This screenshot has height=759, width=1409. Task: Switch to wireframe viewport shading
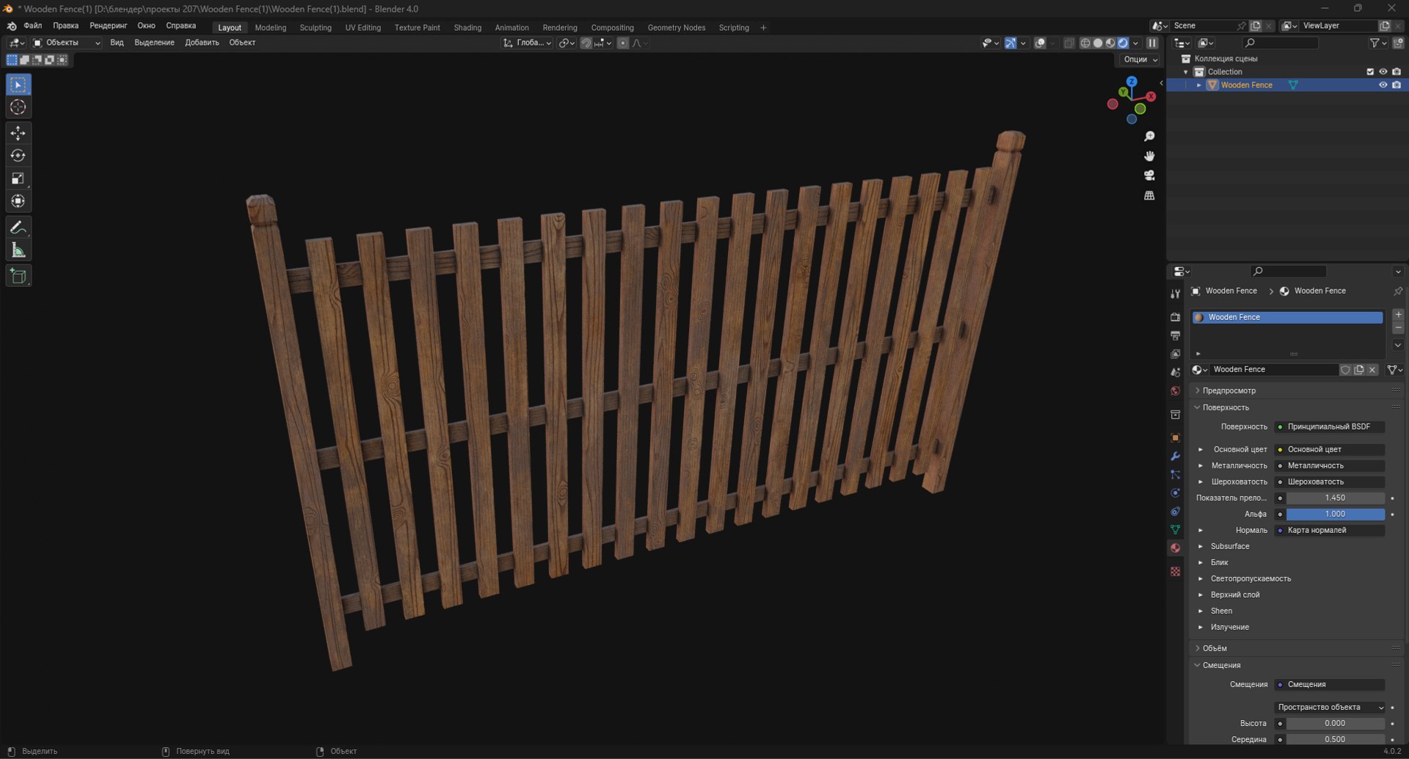point(1085,43)
